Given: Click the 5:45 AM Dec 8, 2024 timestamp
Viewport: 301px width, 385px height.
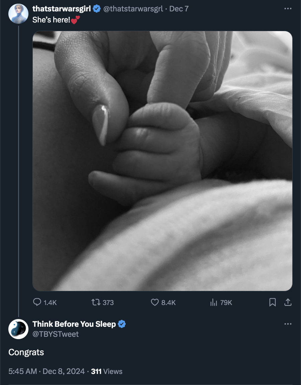Looking at the screenshot, I should pos(46,371).
